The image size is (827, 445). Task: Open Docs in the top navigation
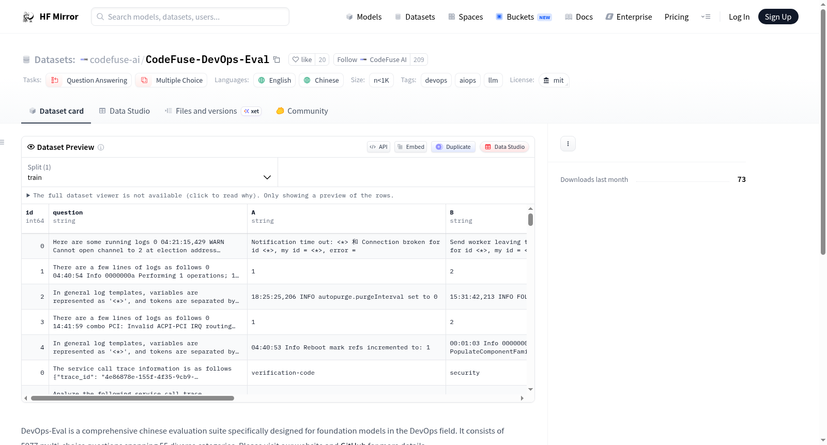578,17
